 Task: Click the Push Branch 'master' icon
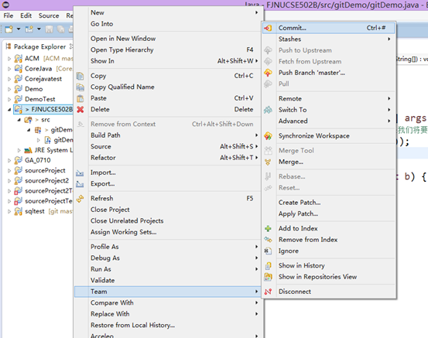coord(268,73)
